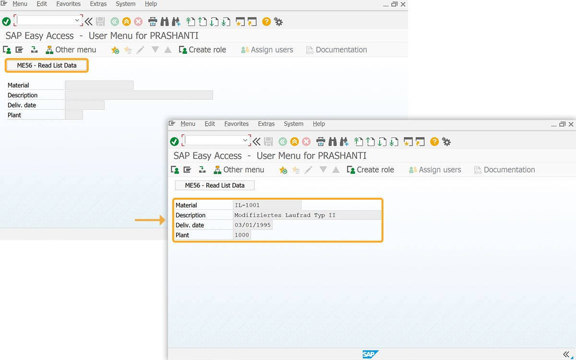Expand status bar arrows in front window
The height and width of the screenshot is (360, 576).
click(565, 354)
